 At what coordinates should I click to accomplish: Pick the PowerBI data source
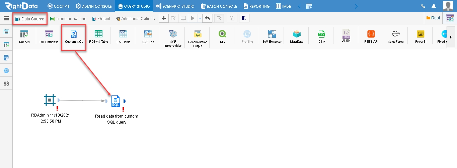click(421, 37)
